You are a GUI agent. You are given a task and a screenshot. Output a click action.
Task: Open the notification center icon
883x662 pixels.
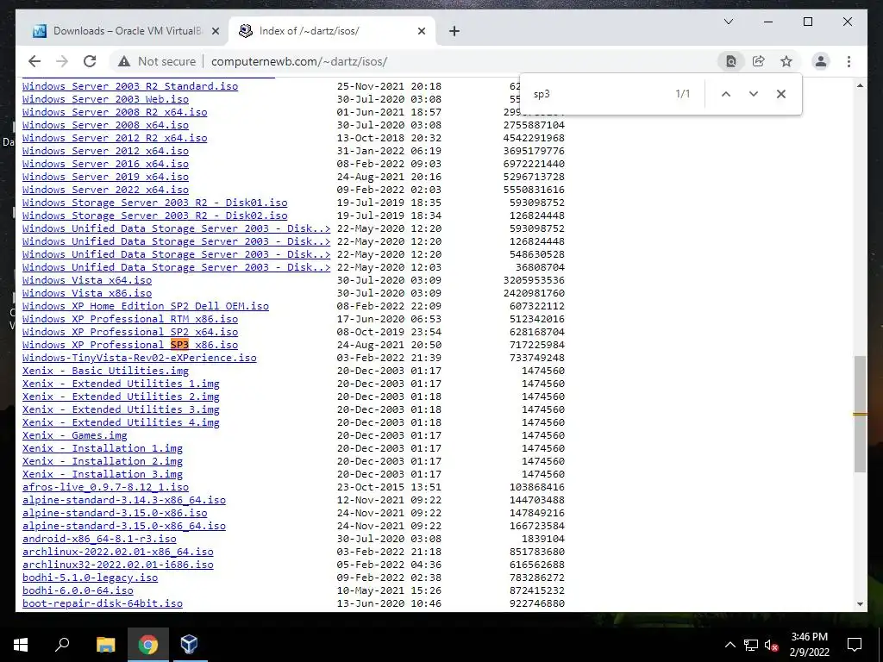point(855,645)
